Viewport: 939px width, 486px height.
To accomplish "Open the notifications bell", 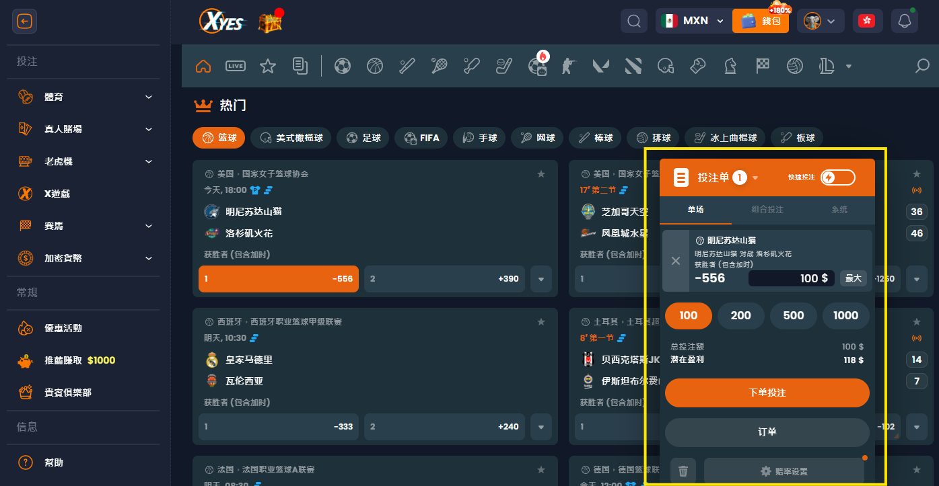I will point(904,21).
